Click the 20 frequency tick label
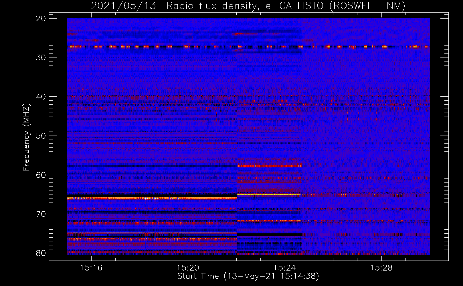 tap(41, 19)
